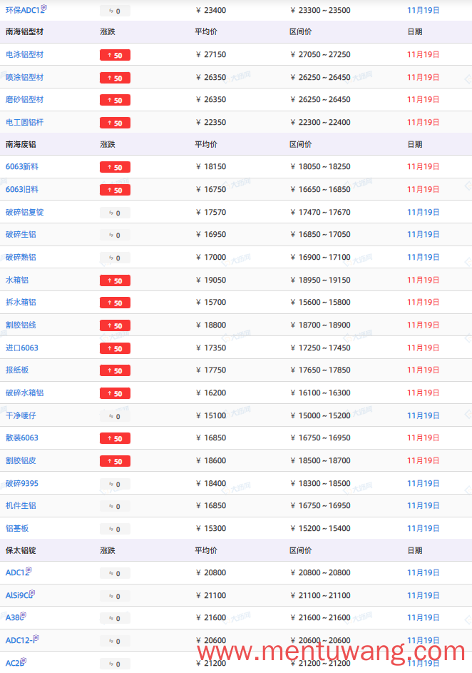This screenshot has width=472, height=673.
Task: Click the grey 0 change badge for 破碎铝复锭
Action: [x=115, y=213]
